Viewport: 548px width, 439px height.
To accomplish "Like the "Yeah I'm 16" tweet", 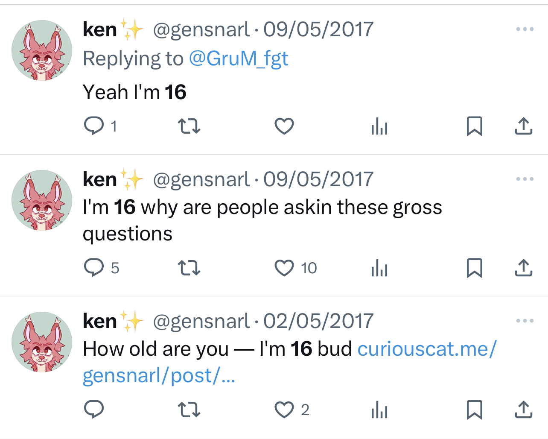I will click(284, 126).
